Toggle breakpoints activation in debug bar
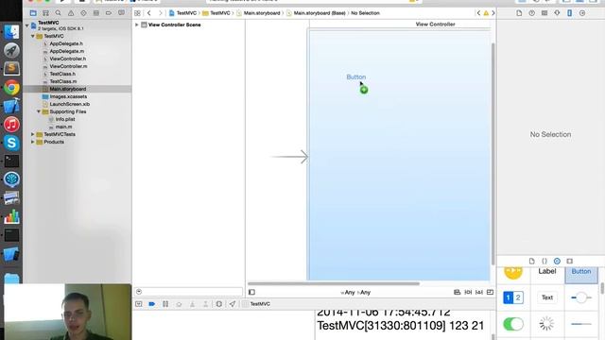 [x=151, y=304]
